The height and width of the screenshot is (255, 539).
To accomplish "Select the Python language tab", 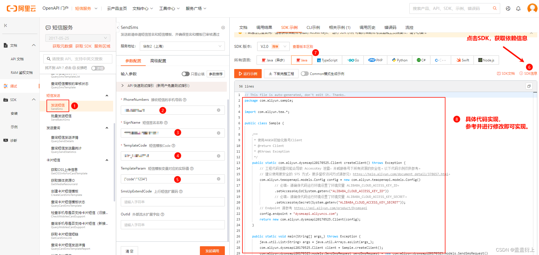I will [400, 60].
